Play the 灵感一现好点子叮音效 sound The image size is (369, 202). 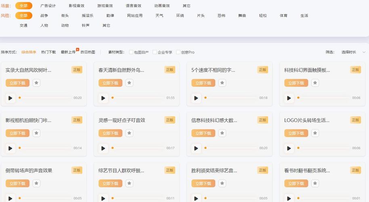(x=103, y=148)
